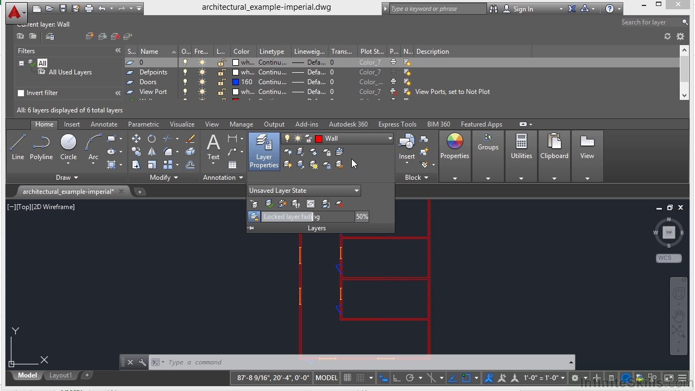Switch to the Parametric ribbon tab
The height and width of the screenshot is (391, 695).
143,124
